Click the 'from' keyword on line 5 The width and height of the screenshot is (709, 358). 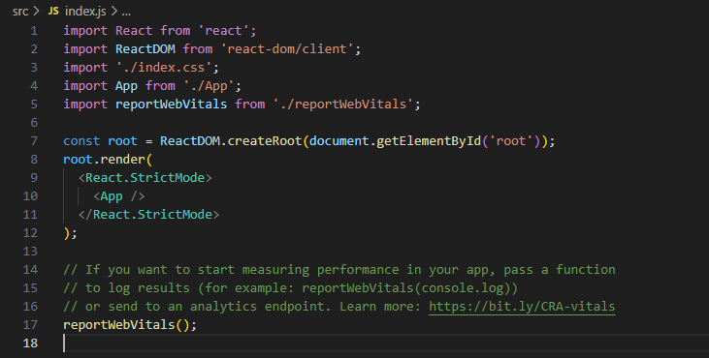pos(250,104)
